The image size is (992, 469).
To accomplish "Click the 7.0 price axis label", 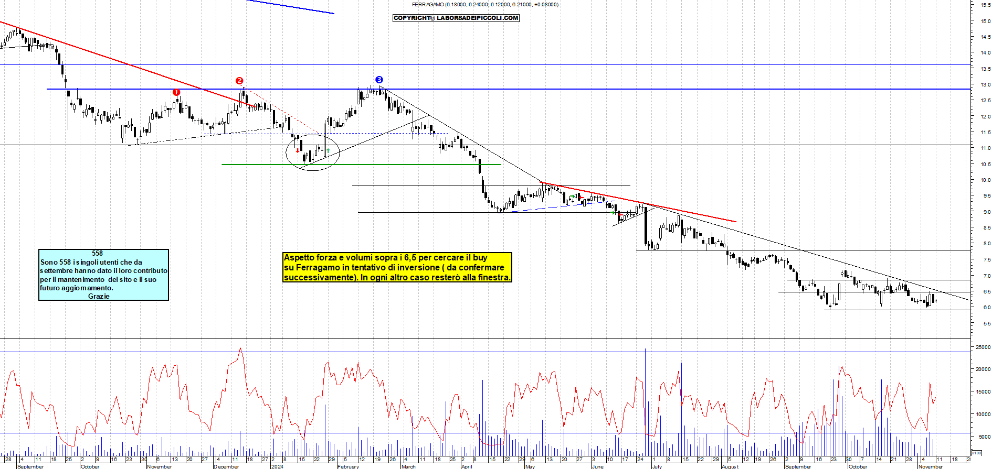I will [x=986, y=276].
